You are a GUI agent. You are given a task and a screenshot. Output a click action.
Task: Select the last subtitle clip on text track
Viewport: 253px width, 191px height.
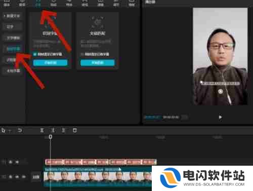tap(149, 162)
